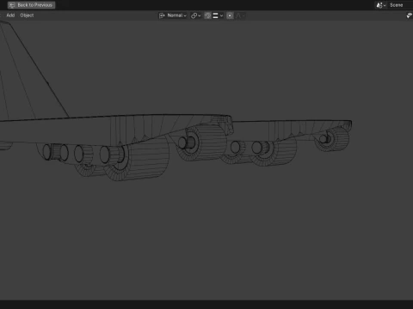Open the Object menu
The height and width of the screenshot is (309, 413).
27,15
